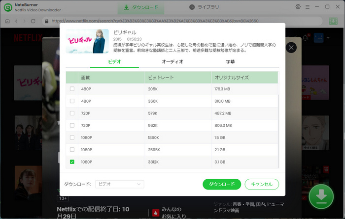Click the Netflix profile avatar
This screenshot has width=345, height=219.
coord(318,38)
